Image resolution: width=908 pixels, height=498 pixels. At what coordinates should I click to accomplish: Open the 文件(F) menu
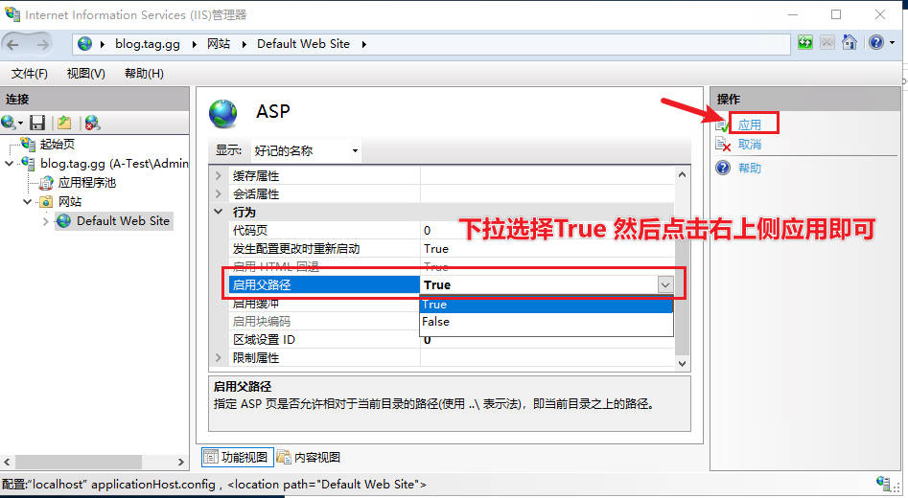pos(30,74)
